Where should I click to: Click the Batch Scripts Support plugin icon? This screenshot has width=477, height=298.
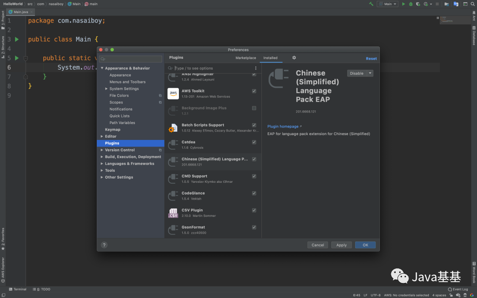pos(173,128)
